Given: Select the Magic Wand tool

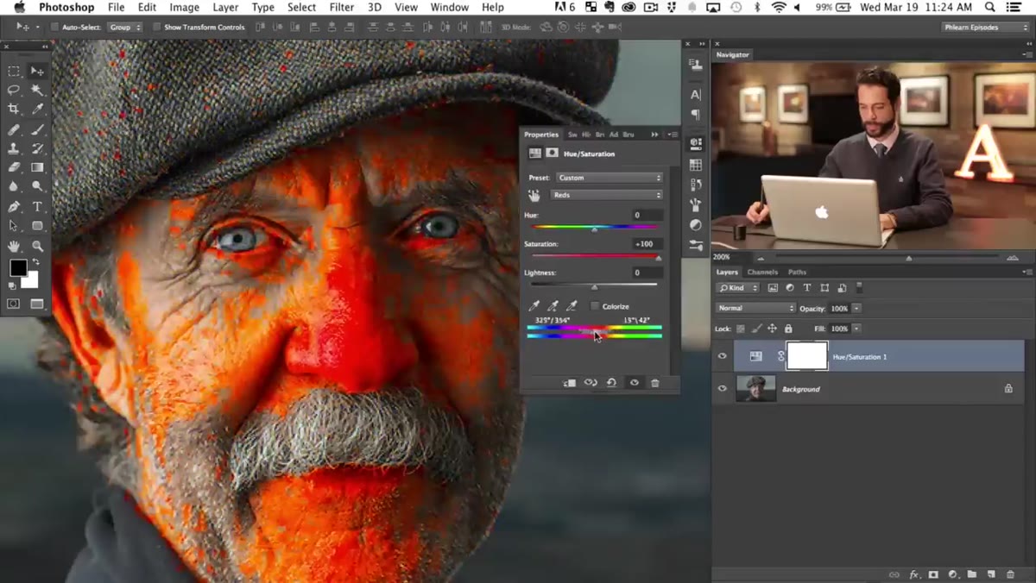Looking at the screenshot, I should (x=37, y=90).
